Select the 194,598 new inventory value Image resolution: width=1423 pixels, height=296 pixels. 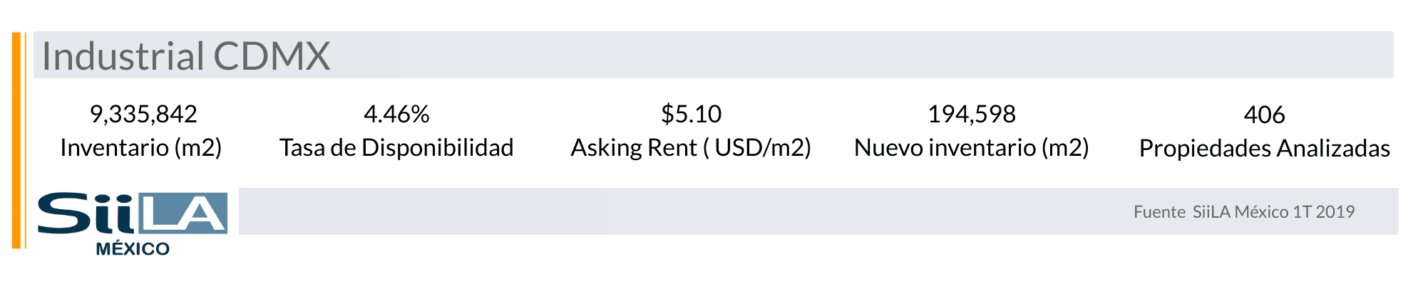click(x=971, y=114)
